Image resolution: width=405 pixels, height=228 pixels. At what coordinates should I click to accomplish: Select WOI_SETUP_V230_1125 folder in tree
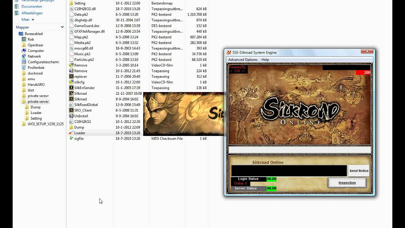tap(46, 124)
